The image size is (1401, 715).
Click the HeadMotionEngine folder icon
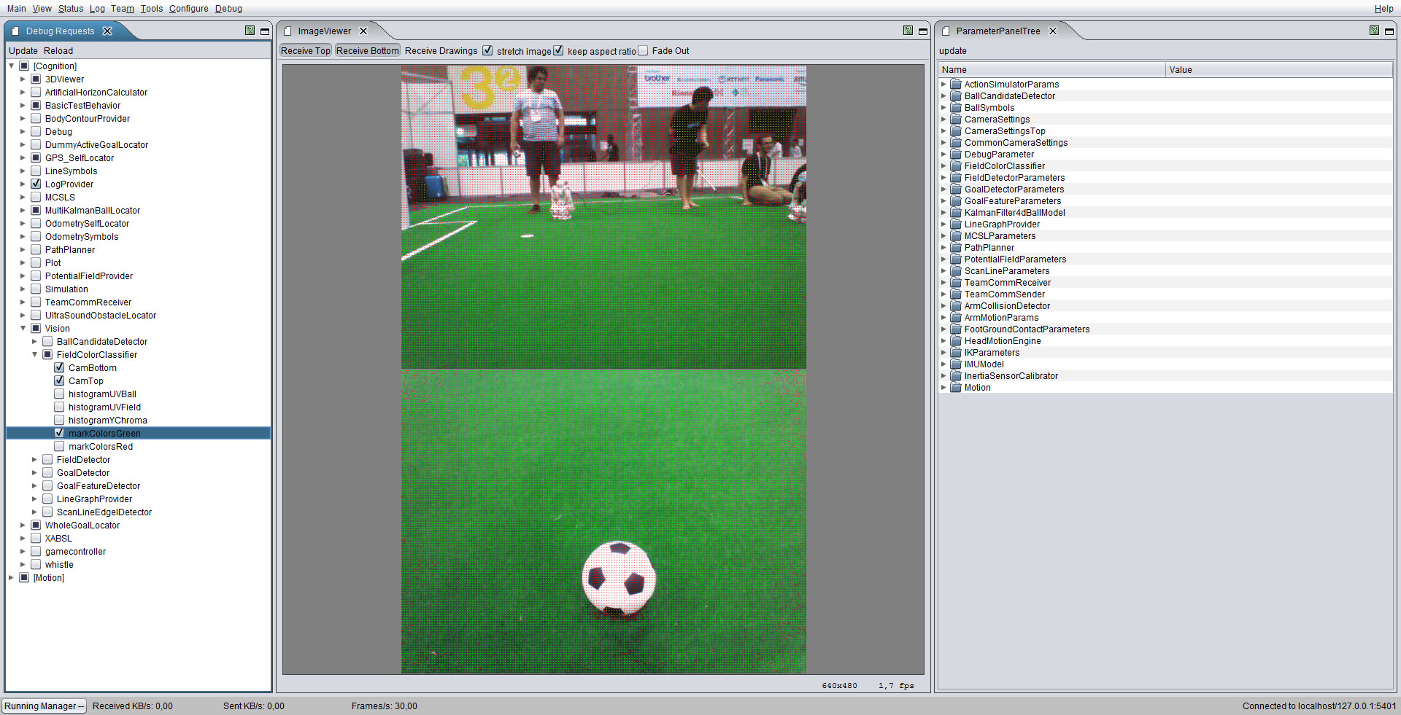(956, 341)
